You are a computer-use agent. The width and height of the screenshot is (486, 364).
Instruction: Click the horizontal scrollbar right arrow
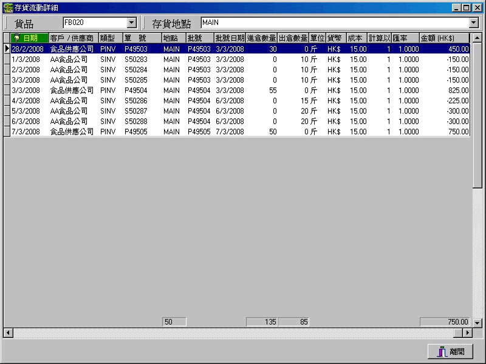click(x=467, y=332)
